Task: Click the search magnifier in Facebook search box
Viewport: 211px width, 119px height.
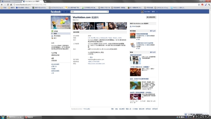Action: [x=107, y=12]
